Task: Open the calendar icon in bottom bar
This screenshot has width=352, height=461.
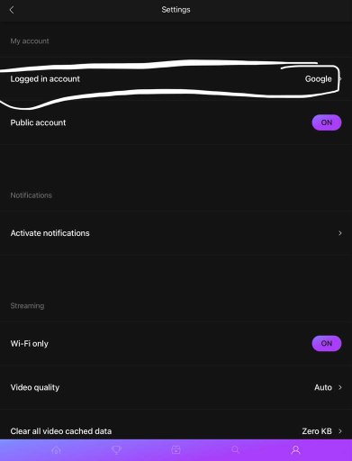Action: click(176, 450)
